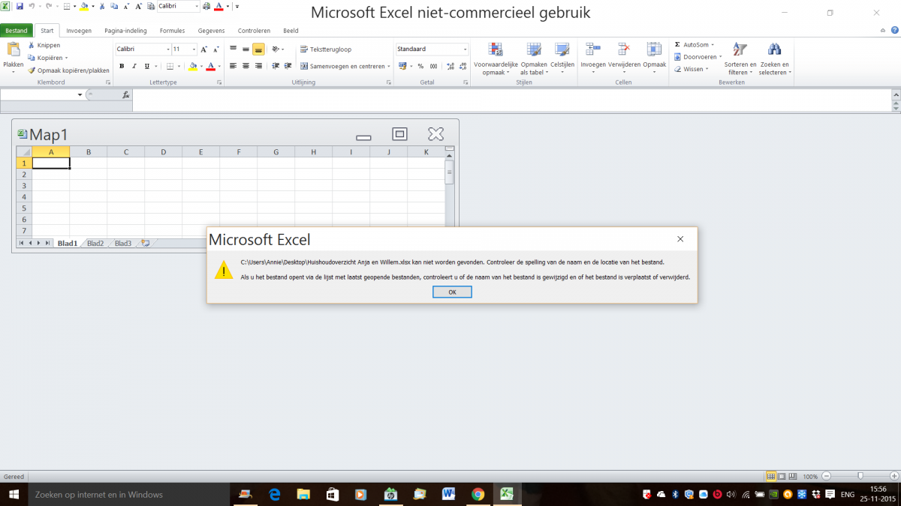Click the ribbon font color red A
Screen dimensions: 901x506
coord(210,66)
